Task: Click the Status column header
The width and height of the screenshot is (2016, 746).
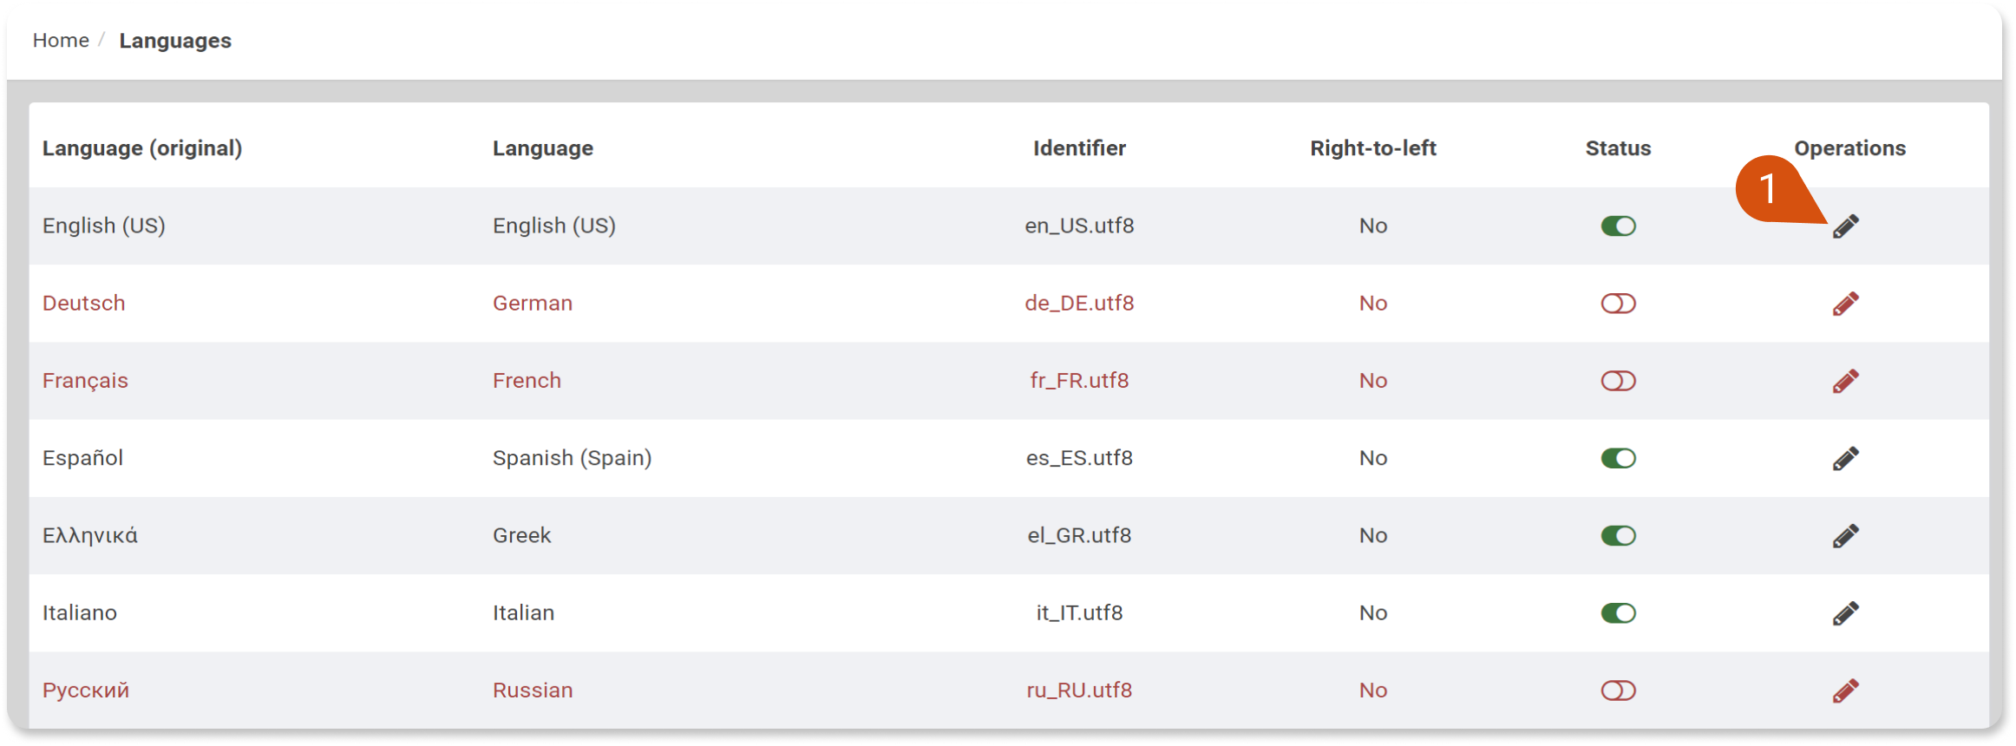Action: coord(1618,148)
